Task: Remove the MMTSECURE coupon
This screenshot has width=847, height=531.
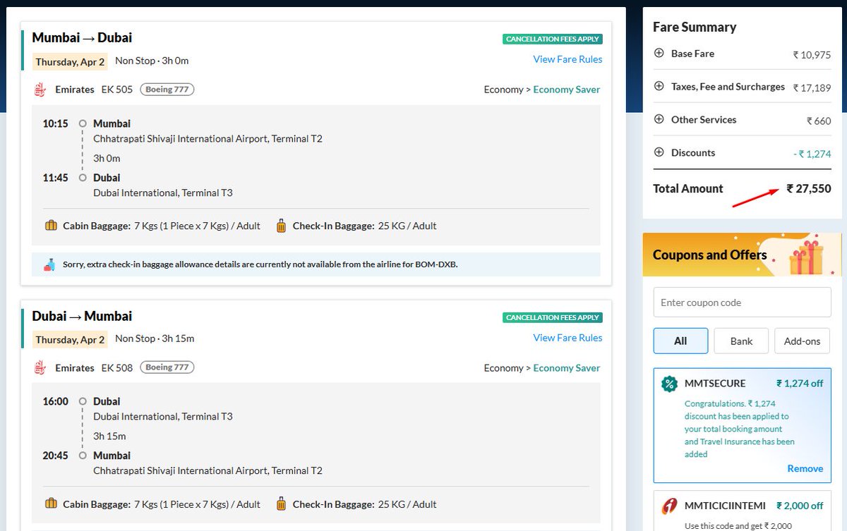Action: (805, 468)
